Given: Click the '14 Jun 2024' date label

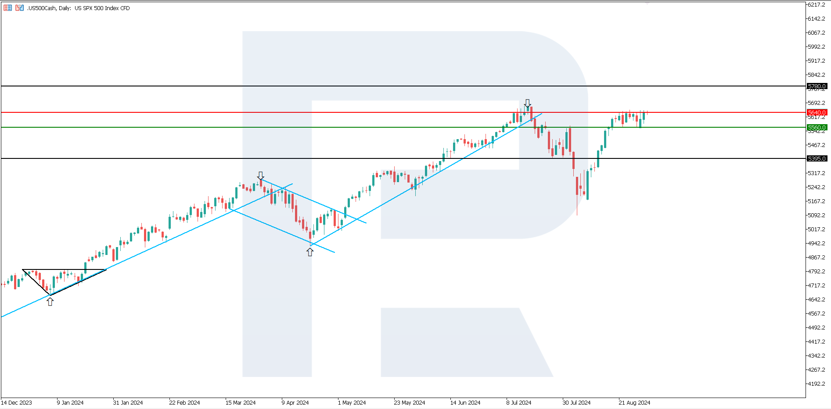Looking at the screenshot, I should coord(465,403).
